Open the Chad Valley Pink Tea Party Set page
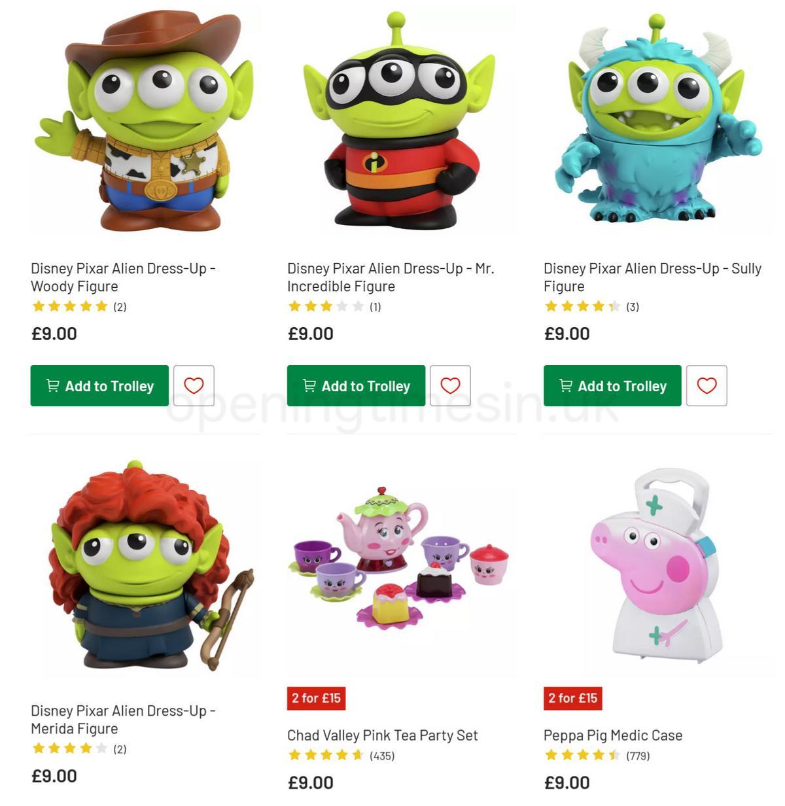The image size is (785, 806). 383,735
